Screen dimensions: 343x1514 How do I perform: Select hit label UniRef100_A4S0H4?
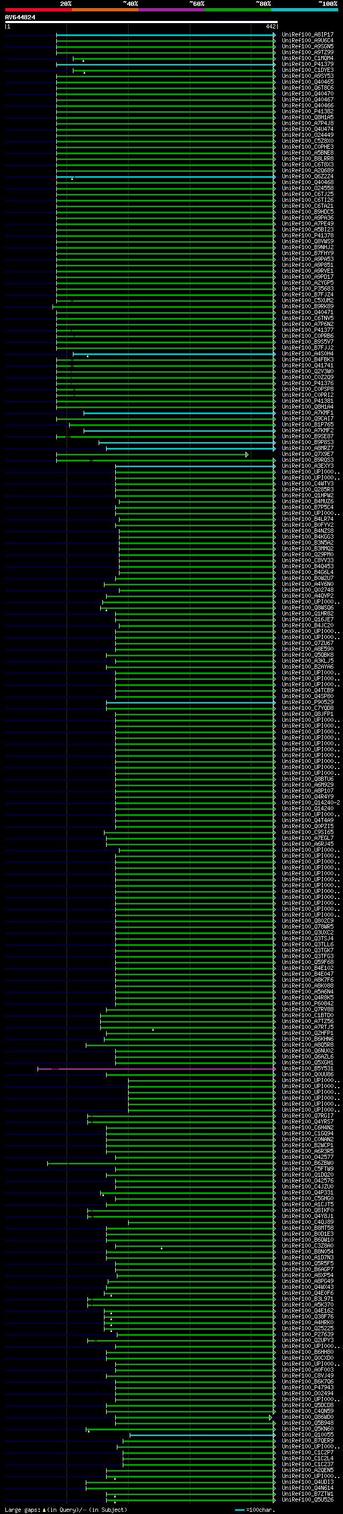tap(307, 354)
